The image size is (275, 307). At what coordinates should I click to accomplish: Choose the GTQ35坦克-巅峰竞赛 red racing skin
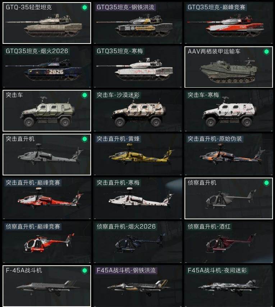coord(229,23)
